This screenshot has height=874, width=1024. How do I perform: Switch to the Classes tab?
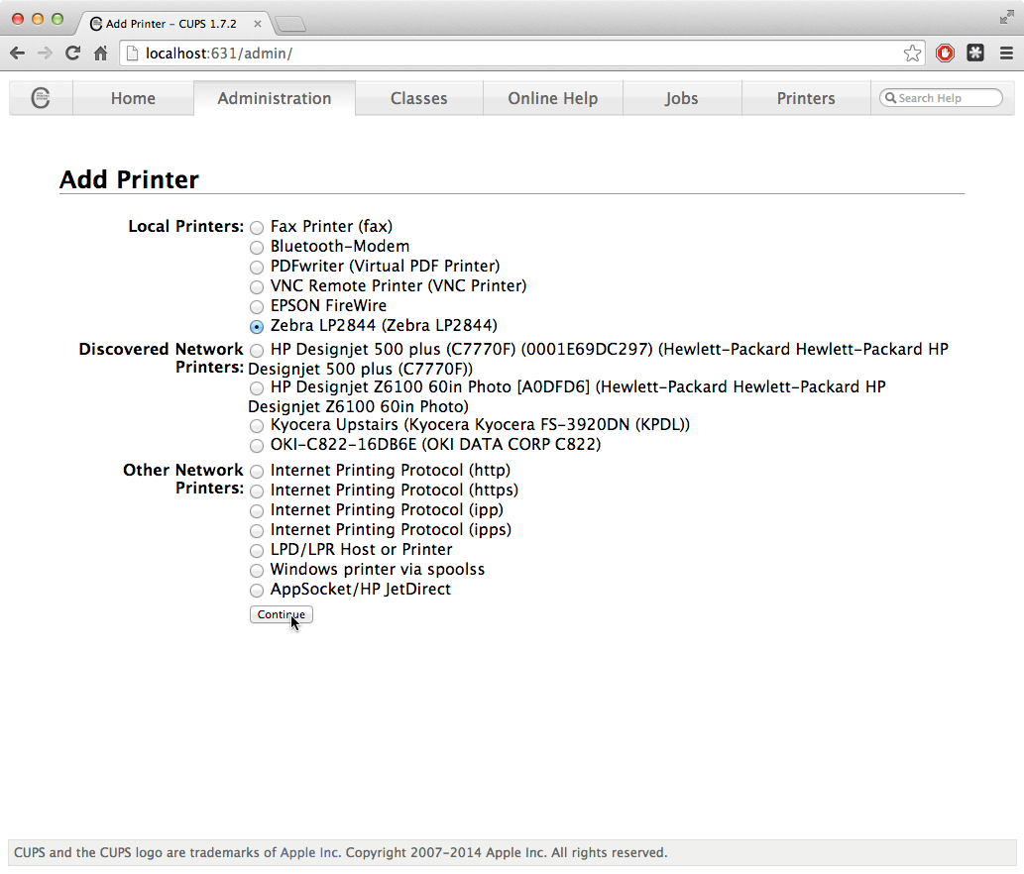418,98
